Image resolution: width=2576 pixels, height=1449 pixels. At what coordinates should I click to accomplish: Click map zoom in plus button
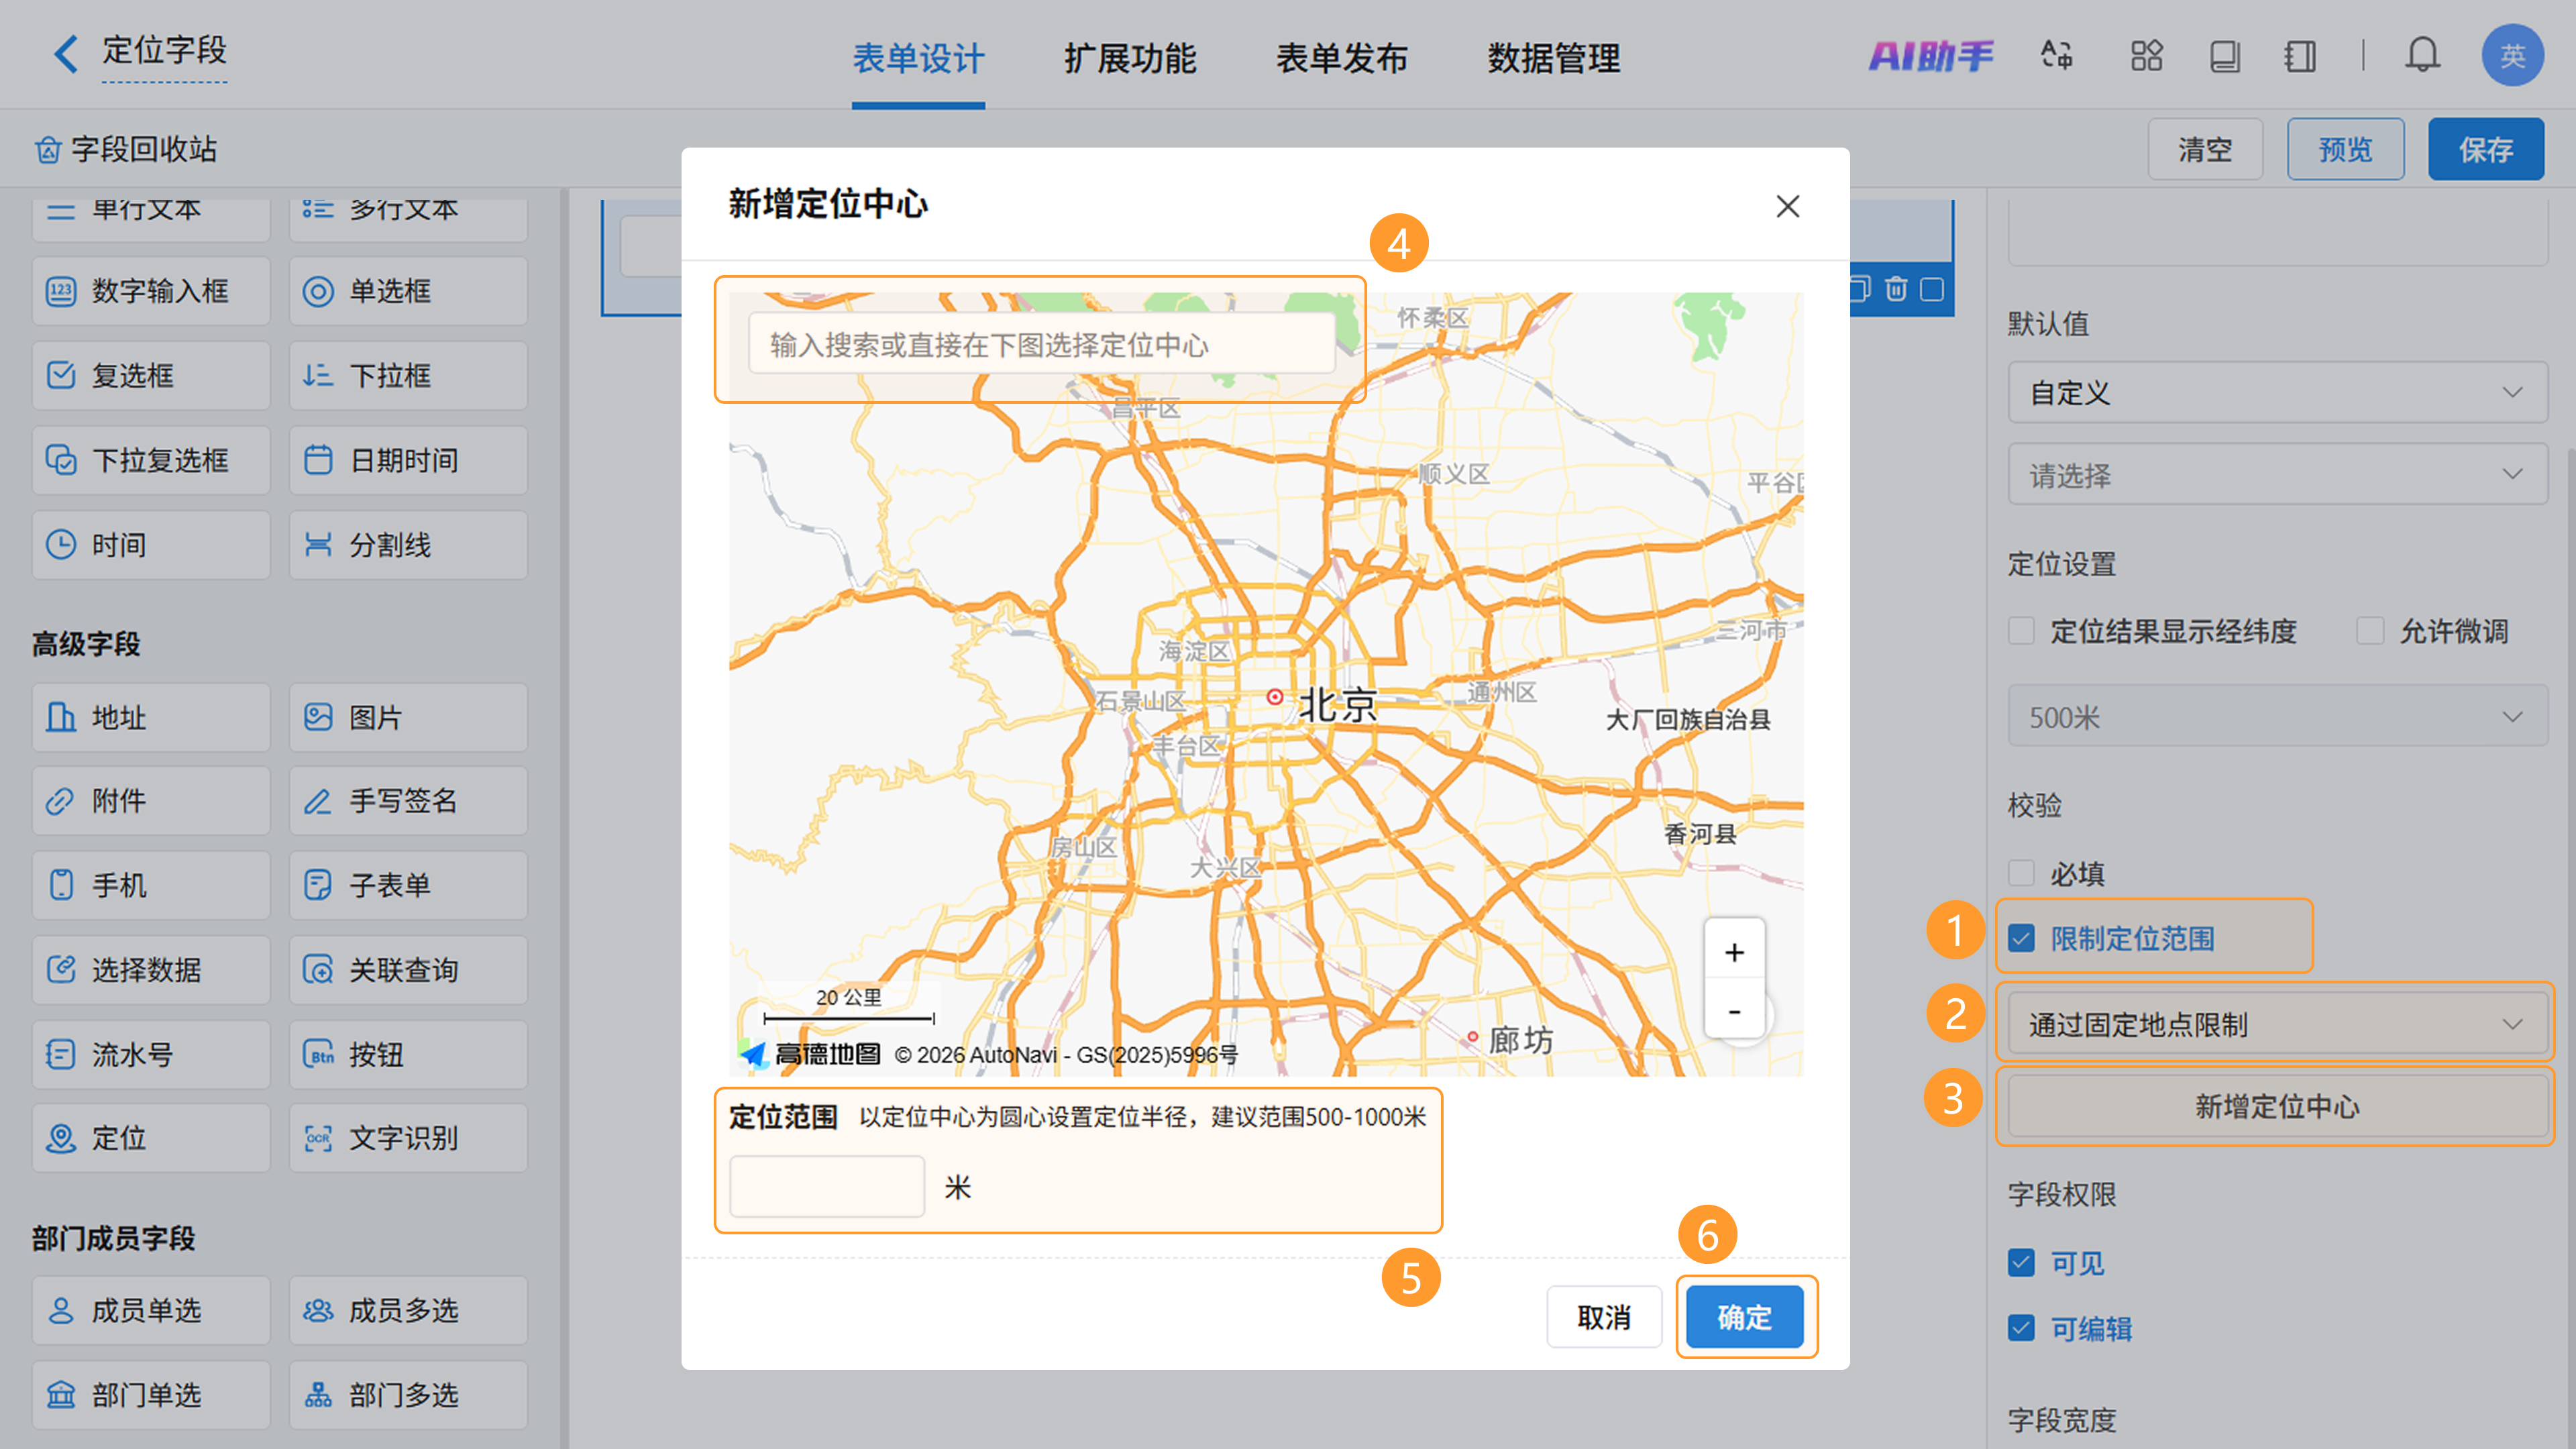[1734, 952]
